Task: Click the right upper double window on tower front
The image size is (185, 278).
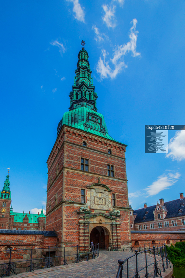Action: pos(111,171)
